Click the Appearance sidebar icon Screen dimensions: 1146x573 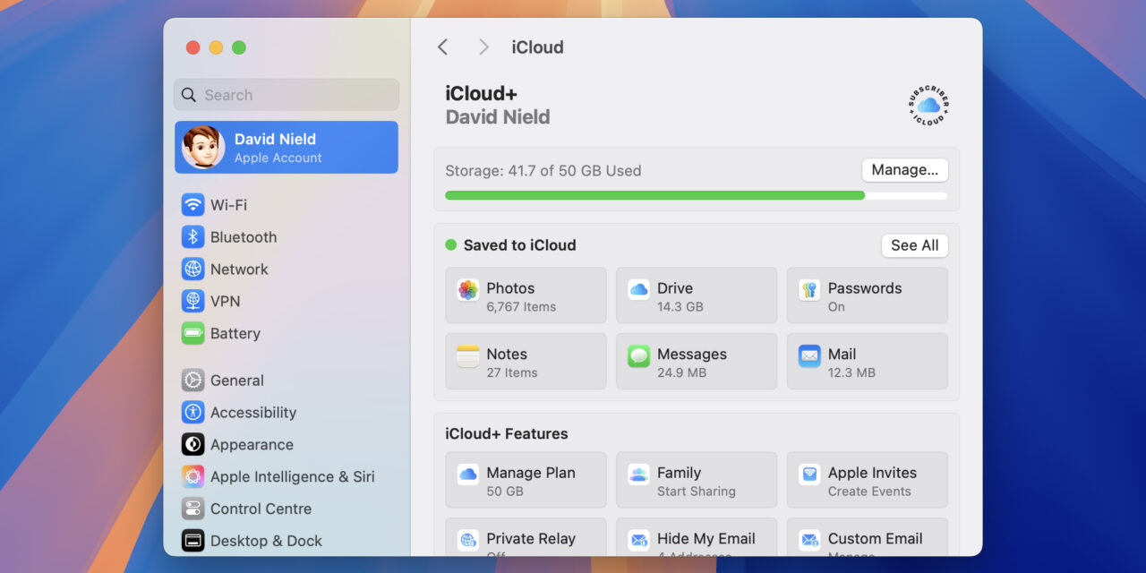click(x=193, y=445)
